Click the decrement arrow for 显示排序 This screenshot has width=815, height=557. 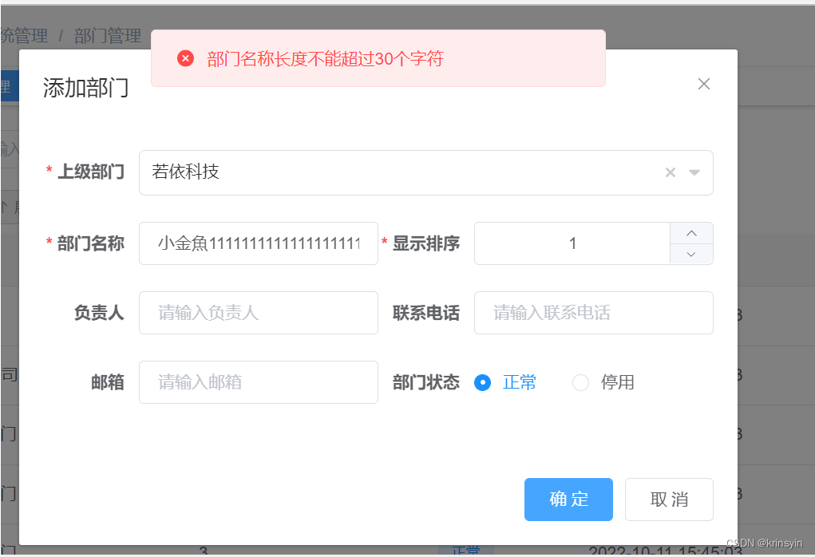[x=691, y=254]
